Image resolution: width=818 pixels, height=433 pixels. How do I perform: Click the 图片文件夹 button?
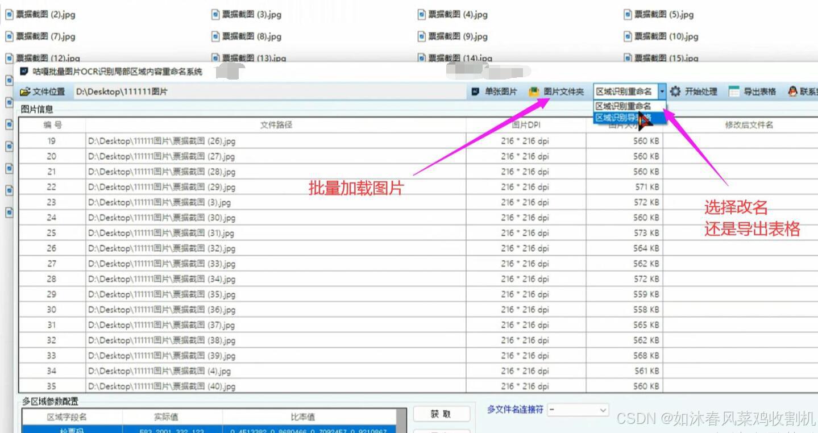coord(557,91)
